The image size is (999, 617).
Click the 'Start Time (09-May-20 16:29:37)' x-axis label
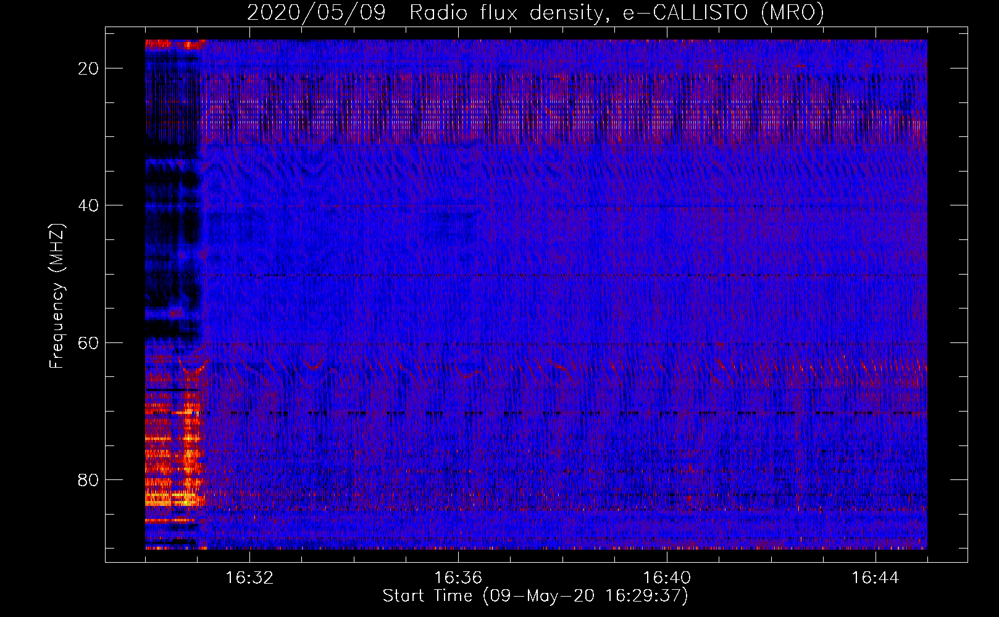[x=535, y=596]
